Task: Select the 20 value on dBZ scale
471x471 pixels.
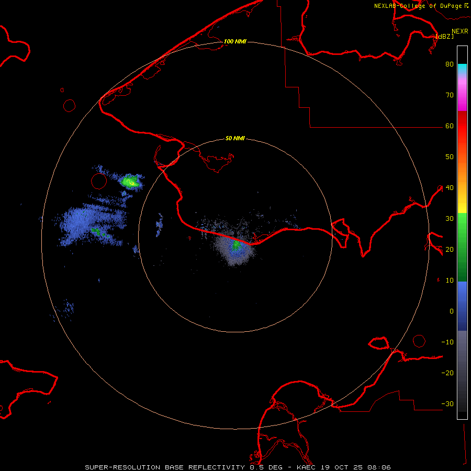Action: (450, 249)
